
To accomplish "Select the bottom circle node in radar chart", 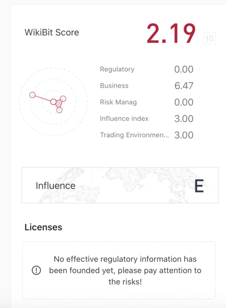I will 60,110.
